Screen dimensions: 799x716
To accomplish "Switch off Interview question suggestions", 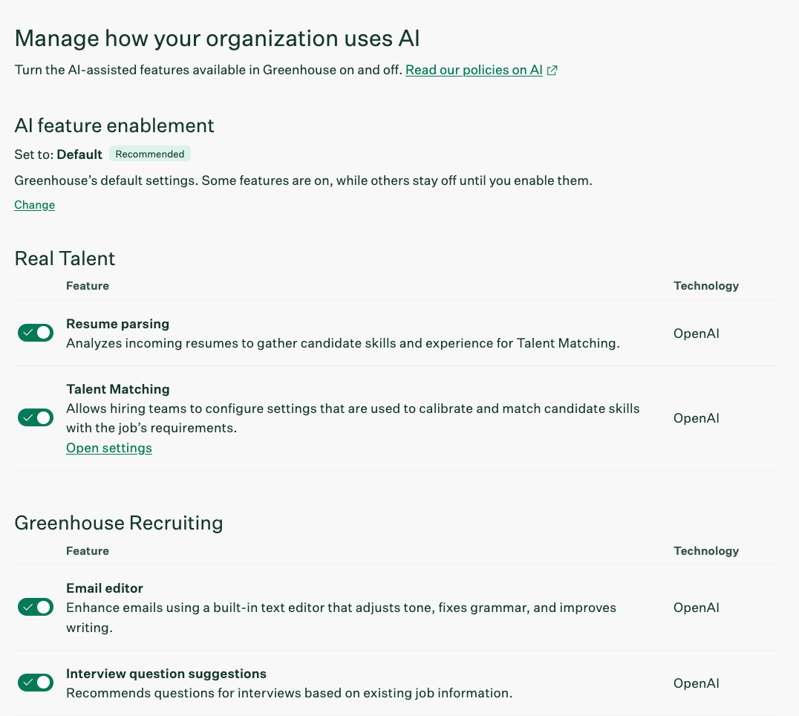I will tap(36, 682).
